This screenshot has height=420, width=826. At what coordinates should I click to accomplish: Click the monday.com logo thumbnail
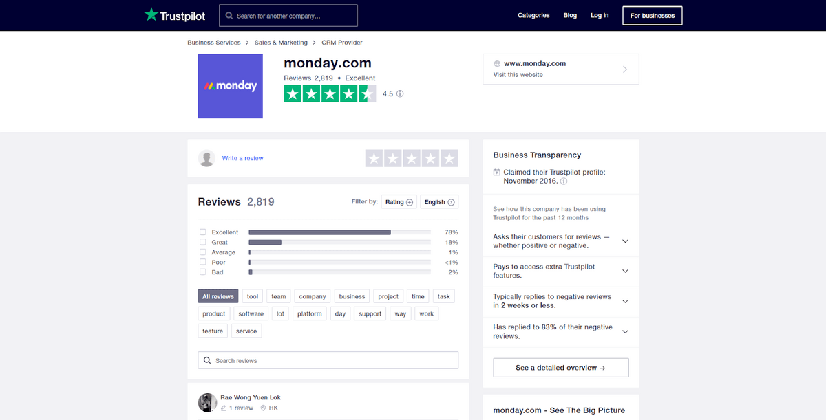pos(230,86)
